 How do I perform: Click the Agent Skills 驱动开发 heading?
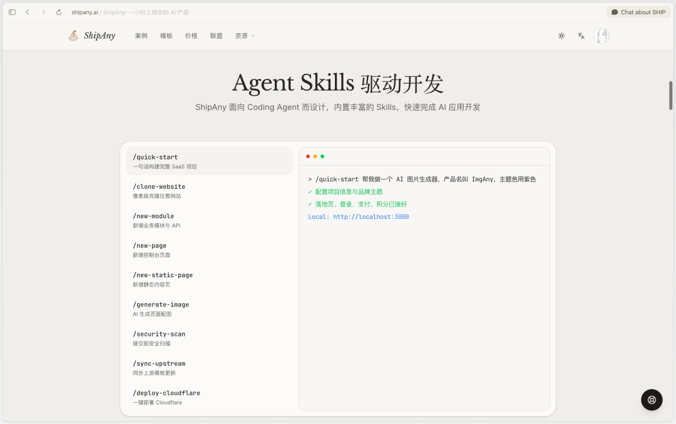(338, 83)
